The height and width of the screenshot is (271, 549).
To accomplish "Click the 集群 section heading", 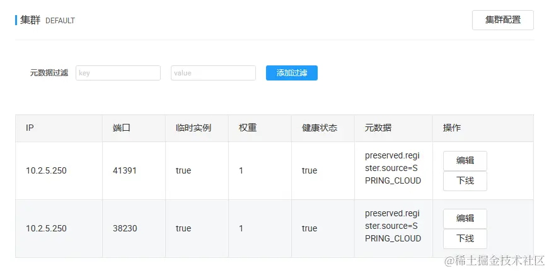I will coord(30,20).
